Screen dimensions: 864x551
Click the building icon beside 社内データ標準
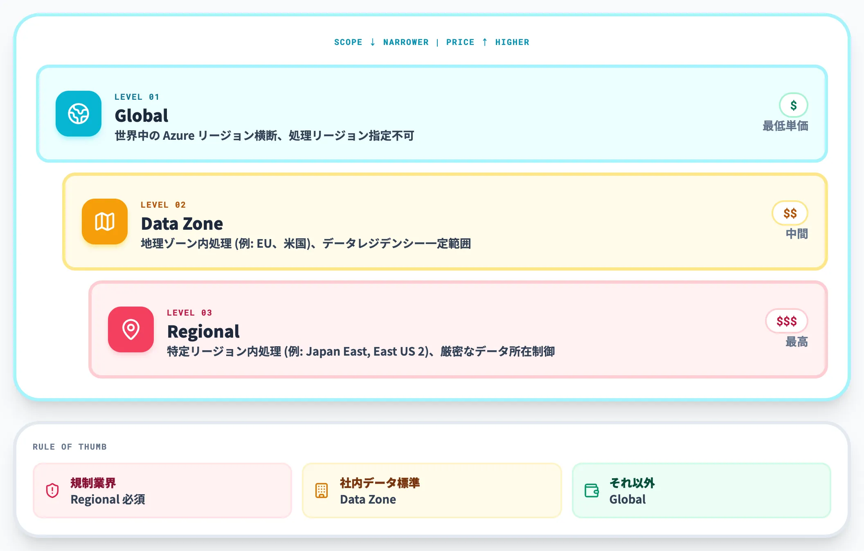click(x=322, y=490)
